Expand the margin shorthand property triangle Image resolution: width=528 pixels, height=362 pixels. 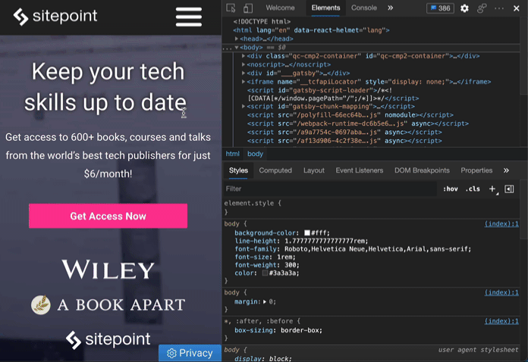coord(265,302)
